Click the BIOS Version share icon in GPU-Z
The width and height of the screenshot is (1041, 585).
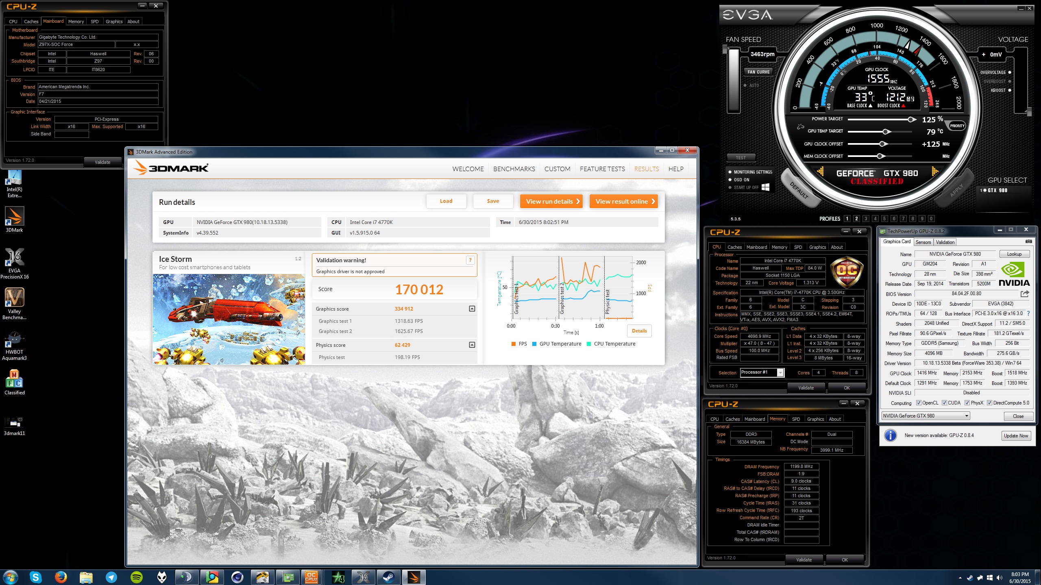1025,294
